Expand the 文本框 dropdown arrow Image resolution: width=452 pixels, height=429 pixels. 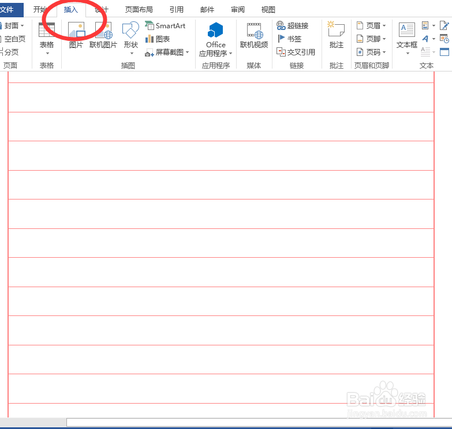tap(408, 54)
